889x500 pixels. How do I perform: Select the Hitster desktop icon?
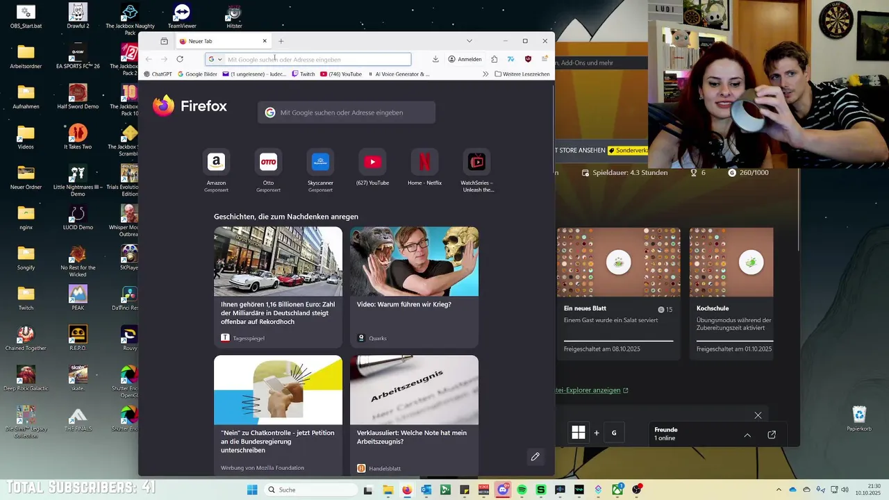(x=234, y=17)
